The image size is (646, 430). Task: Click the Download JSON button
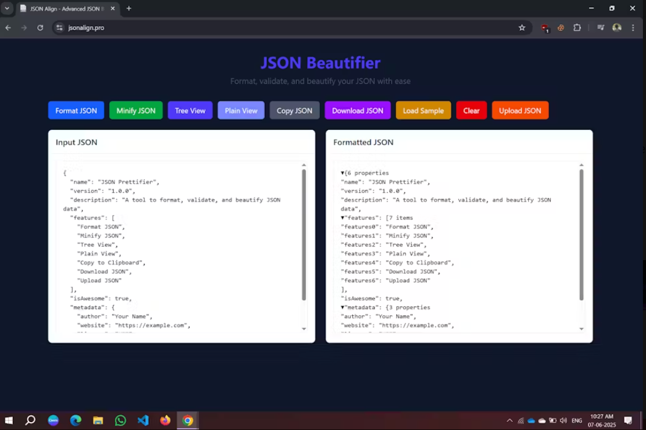[358, 111]
